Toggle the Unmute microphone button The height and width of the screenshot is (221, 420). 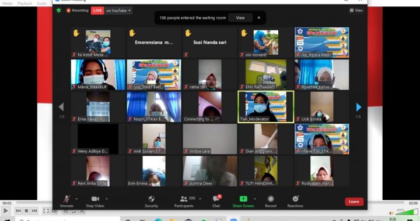(66, 199)
